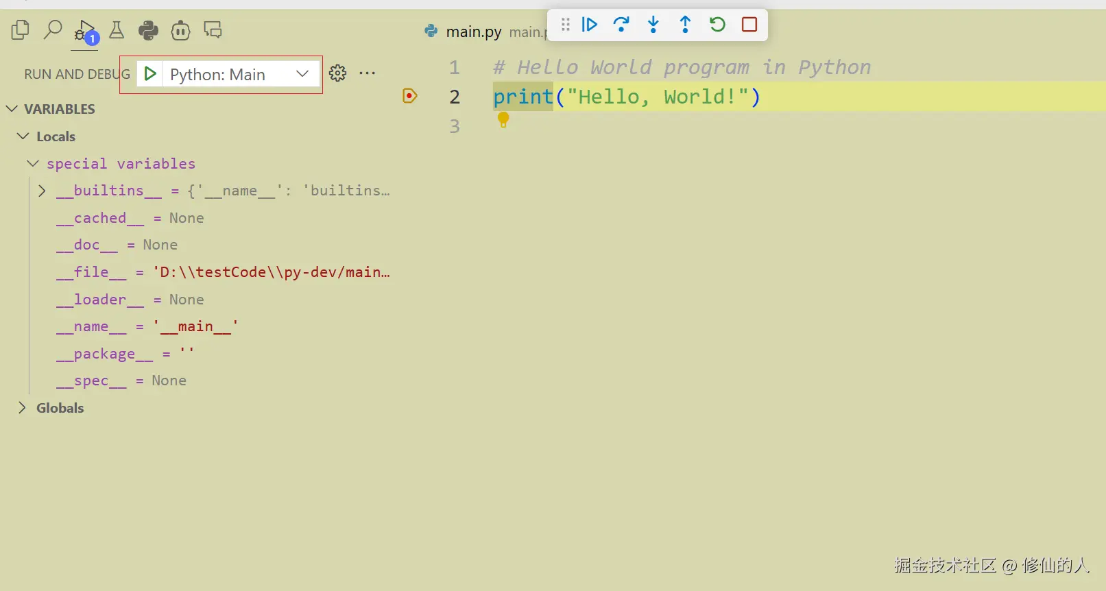Click line number 3 in gutter
1106x591 pixels.
(454, 126)
